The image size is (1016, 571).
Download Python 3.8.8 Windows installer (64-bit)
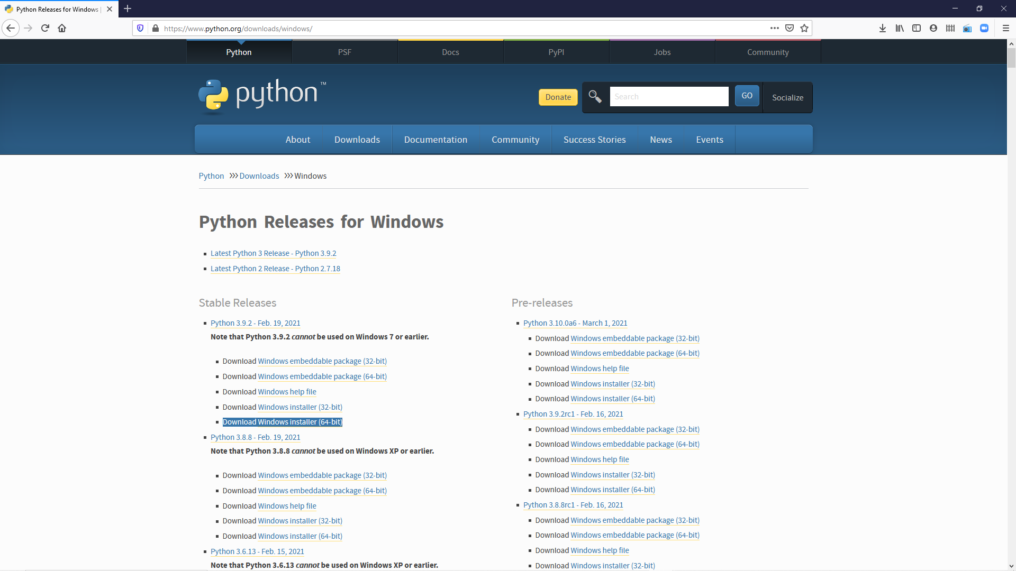pyautogui.click(x=300, y=536)
